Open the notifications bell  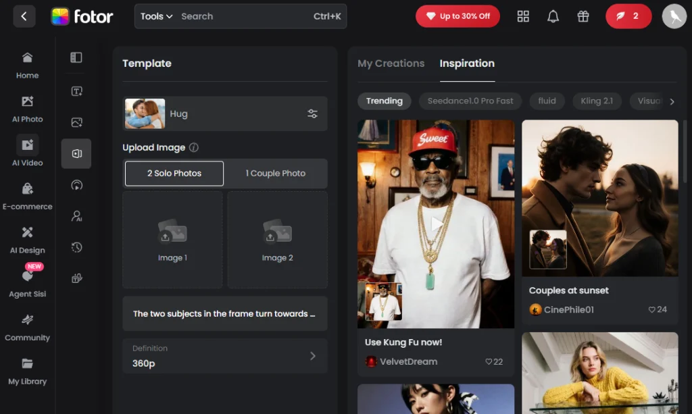click(x=553, y=16)
